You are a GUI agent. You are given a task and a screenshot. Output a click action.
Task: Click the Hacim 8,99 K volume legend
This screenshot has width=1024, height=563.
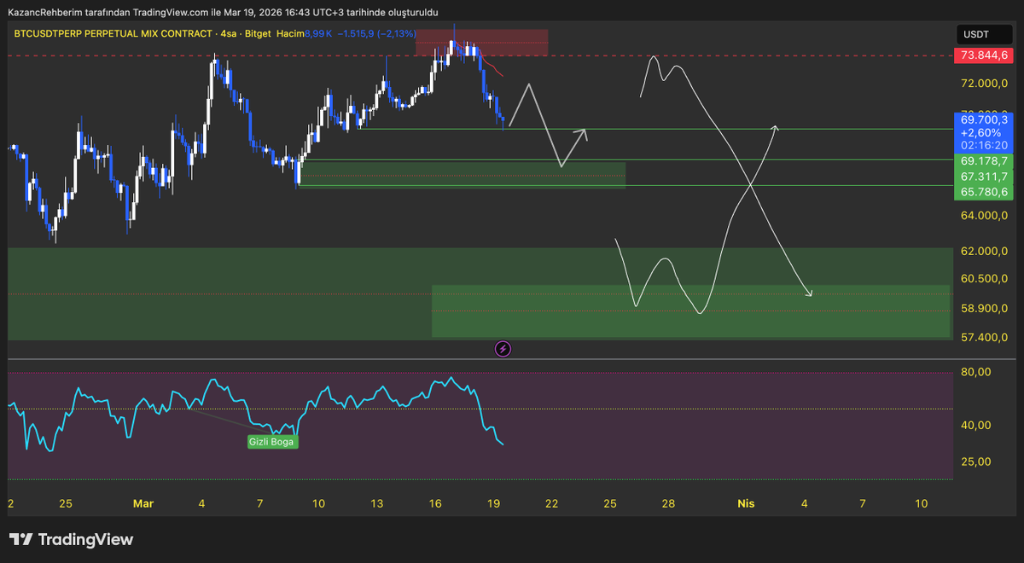point(305,33)
